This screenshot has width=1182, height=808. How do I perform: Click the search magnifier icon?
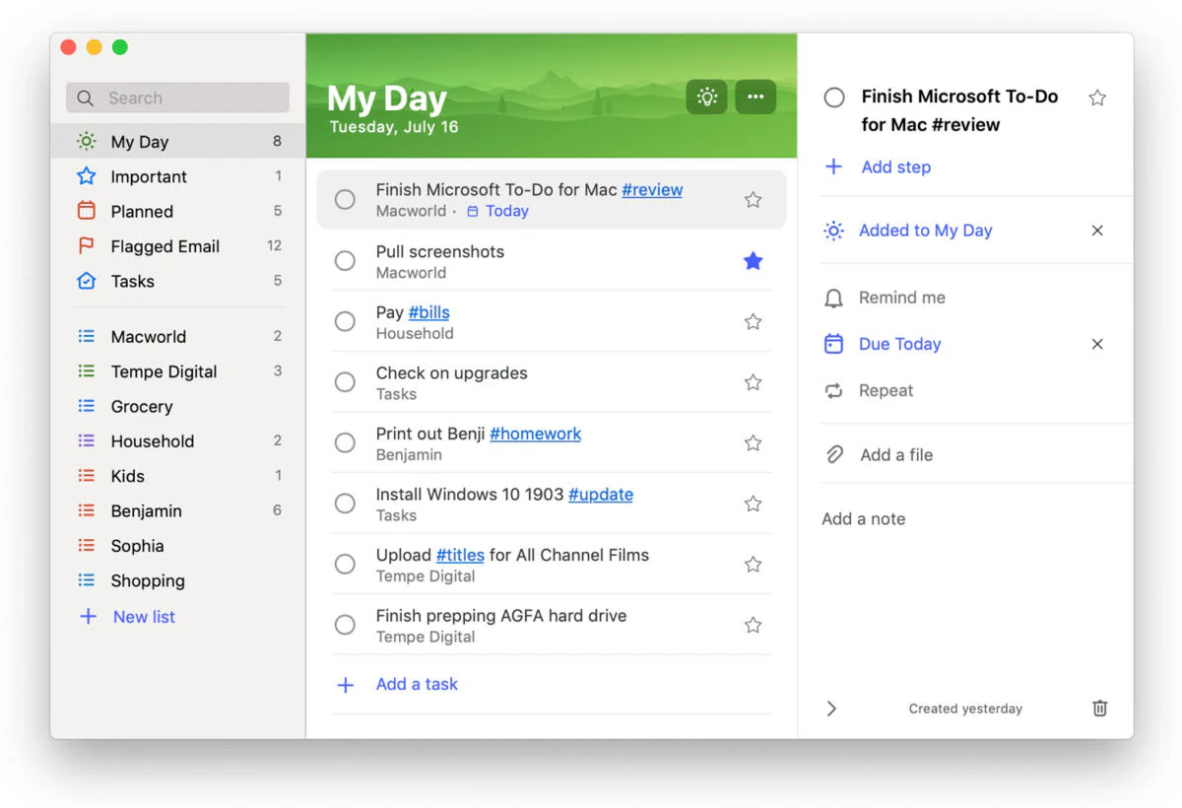[86, 98]
